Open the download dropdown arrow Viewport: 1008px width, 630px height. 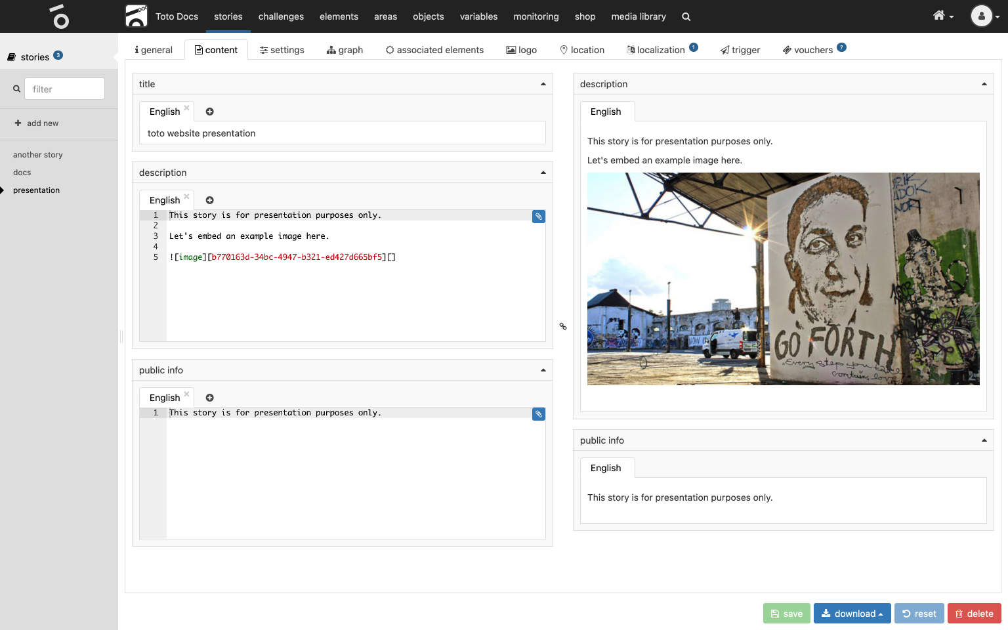(880, 613)
